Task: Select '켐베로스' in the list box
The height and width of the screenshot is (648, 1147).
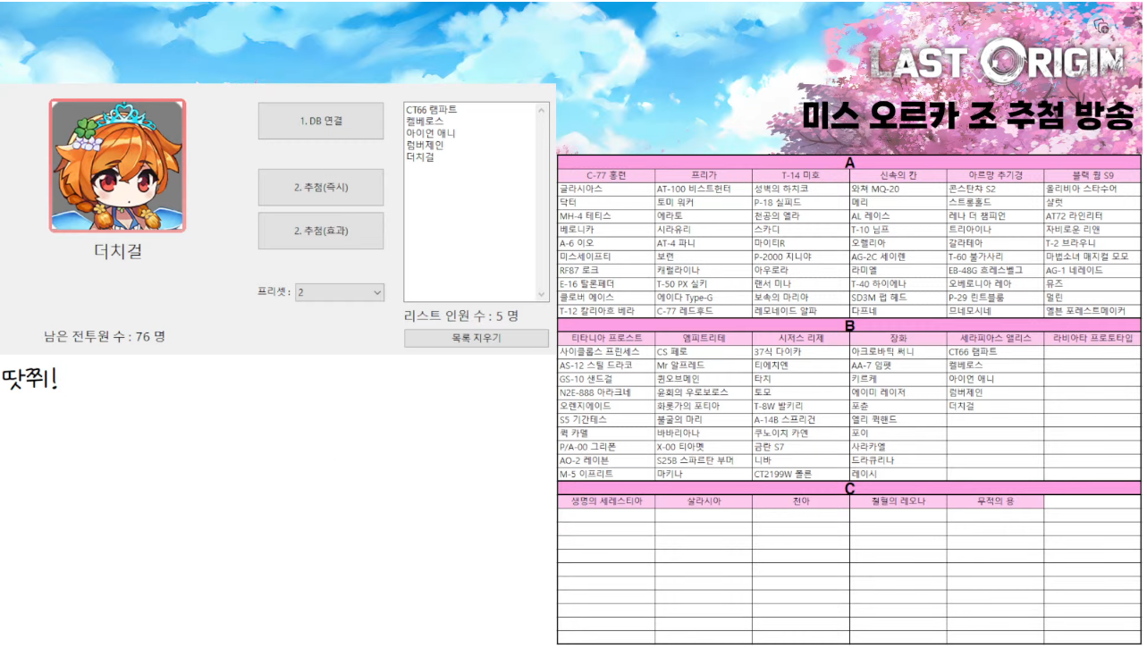Action: pos(425,121)
